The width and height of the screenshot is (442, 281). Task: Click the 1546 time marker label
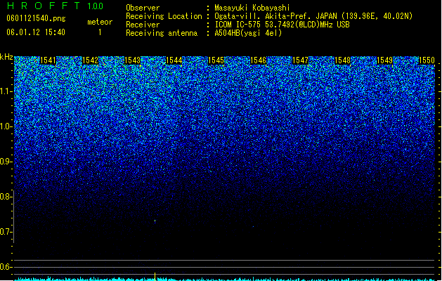click(258, 60)
